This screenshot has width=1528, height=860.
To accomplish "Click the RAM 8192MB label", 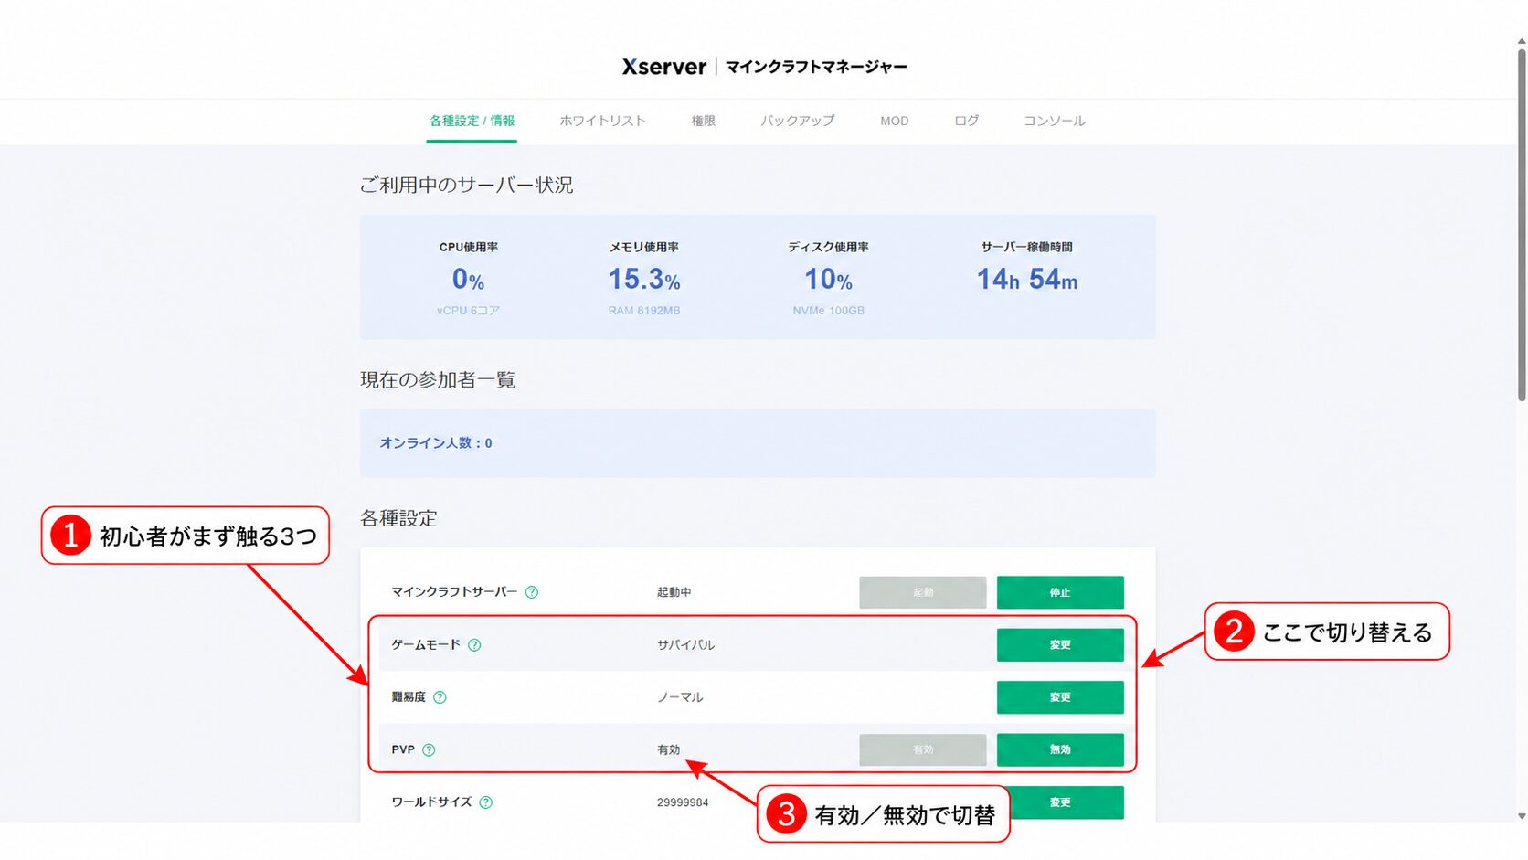I will [644, 311].
